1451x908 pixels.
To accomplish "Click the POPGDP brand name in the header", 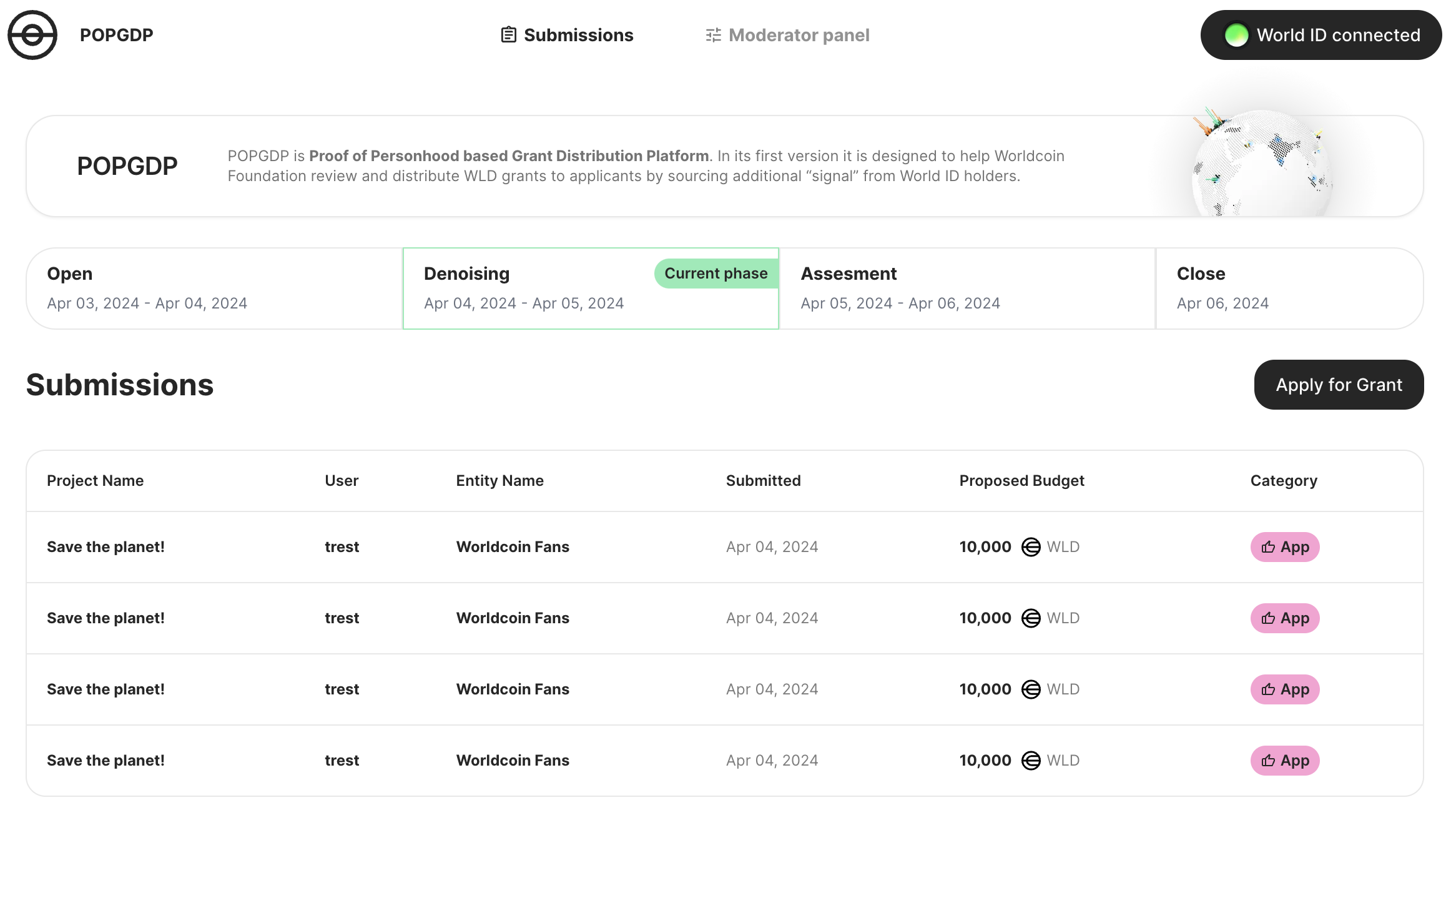I will 116,35.
